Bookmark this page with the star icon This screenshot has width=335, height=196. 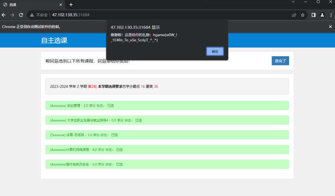(303, 15)
